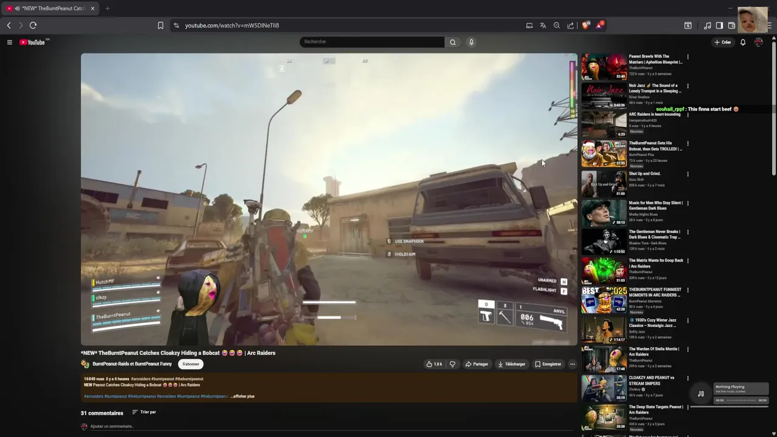The image size is (777, 437).
Task: Close the TheBurntPeanut browser tab
Action: pyautogui.click(x=92, y=8)
